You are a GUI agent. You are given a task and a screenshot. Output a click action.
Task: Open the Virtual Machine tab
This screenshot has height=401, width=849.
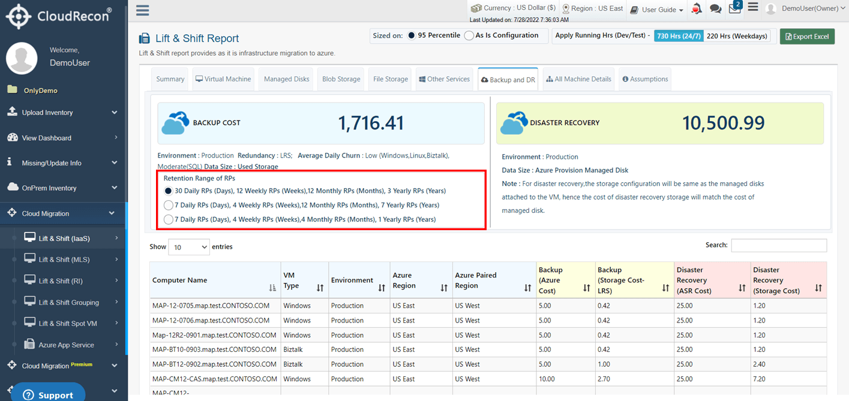click(x=223, y=79)
